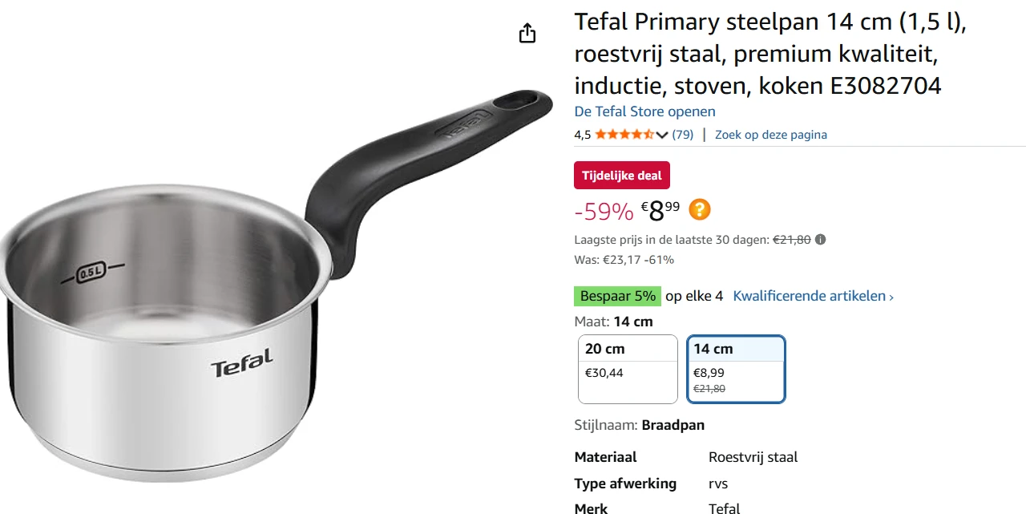
Task: Select the 14 cm size option
Action: (735, 369)
